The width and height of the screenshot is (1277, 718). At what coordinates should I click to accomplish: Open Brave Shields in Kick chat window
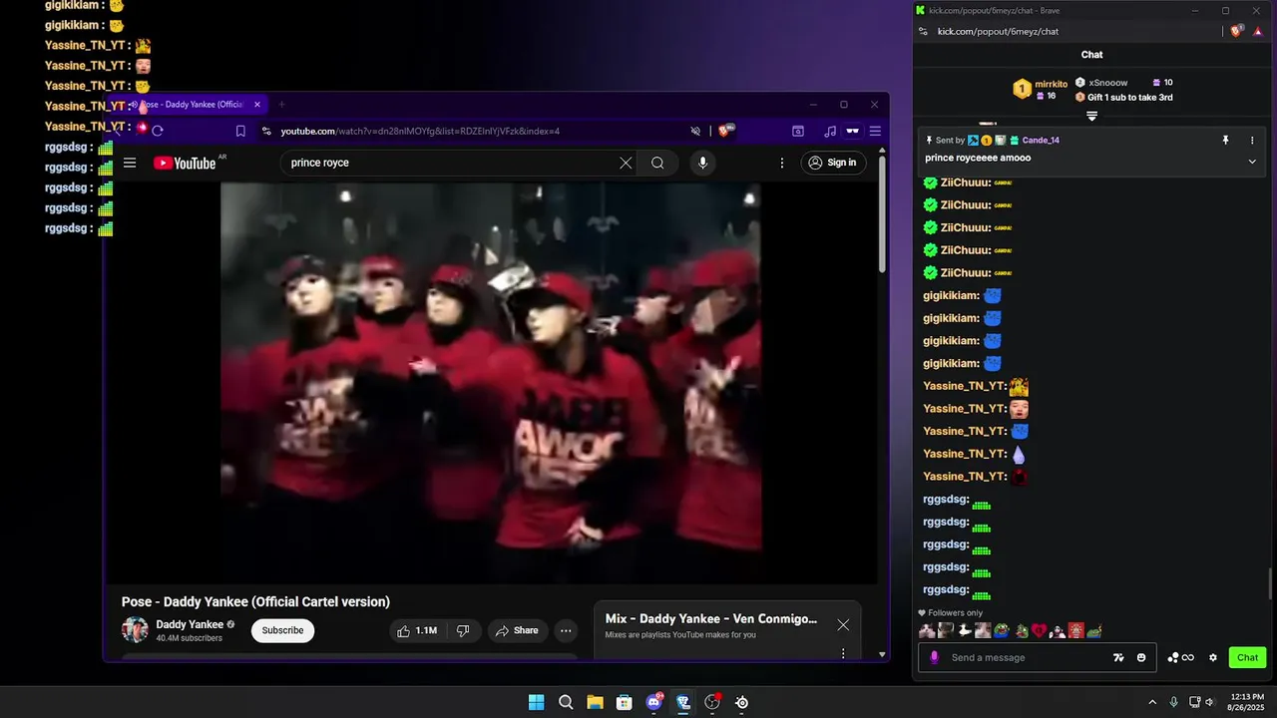point(1237,31)
